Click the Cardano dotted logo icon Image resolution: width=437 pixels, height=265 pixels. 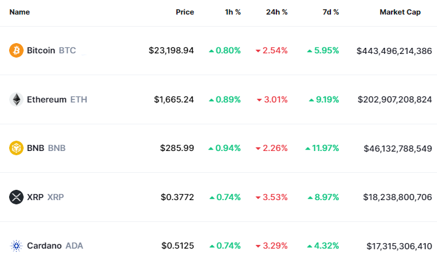tap(16, 246)
